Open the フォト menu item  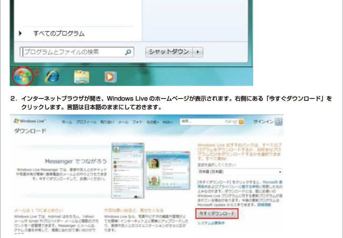click(137, 122)
